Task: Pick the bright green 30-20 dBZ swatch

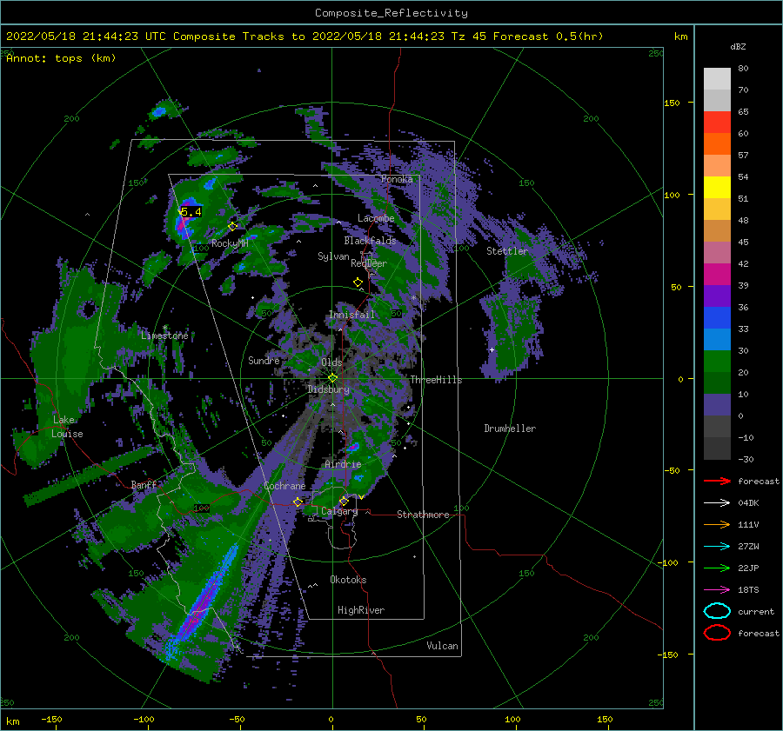Action: 717,362
